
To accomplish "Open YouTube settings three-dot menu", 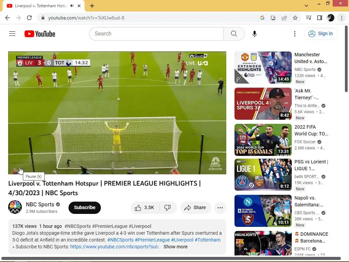I will 295,34.
